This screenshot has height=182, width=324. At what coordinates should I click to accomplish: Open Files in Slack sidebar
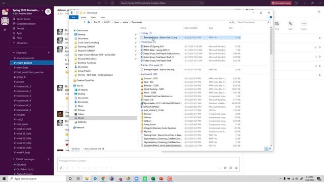pos(19,38)
